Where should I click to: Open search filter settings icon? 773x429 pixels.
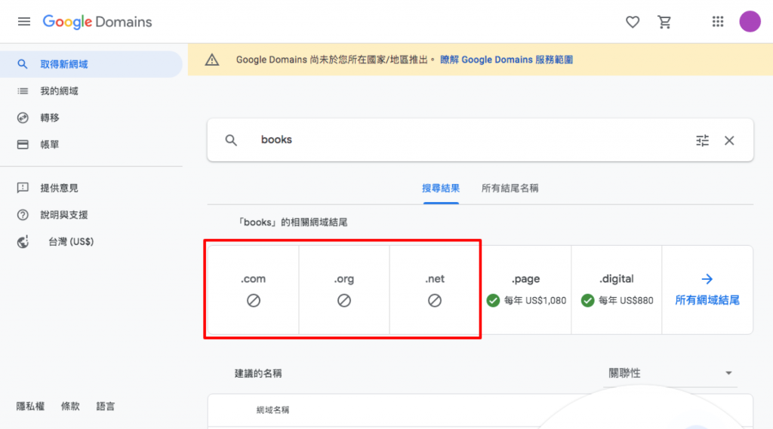click(x=703, y=140)
